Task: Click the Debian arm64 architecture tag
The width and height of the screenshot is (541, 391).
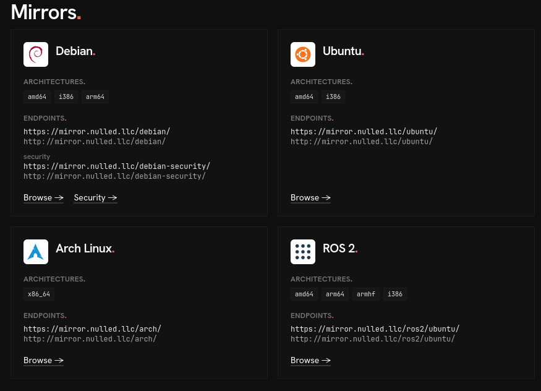Action: tap(95, 97)
